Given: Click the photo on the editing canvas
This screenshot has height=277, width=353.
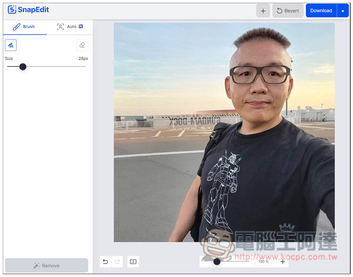Looking at the screenshot, I should 224,132.
